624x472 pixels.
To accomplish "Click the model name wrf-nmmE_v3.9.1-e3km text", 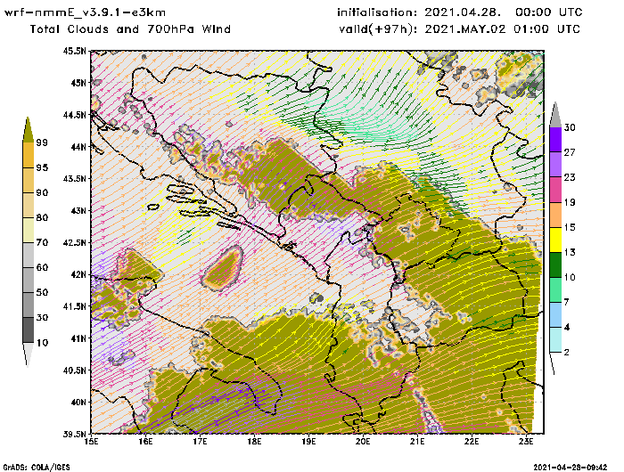I will (85, 12).
